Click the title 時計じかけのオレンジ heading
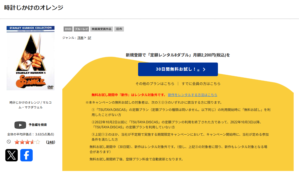The height and width of the screenshot is (175, 299). (x=33, y=8)
